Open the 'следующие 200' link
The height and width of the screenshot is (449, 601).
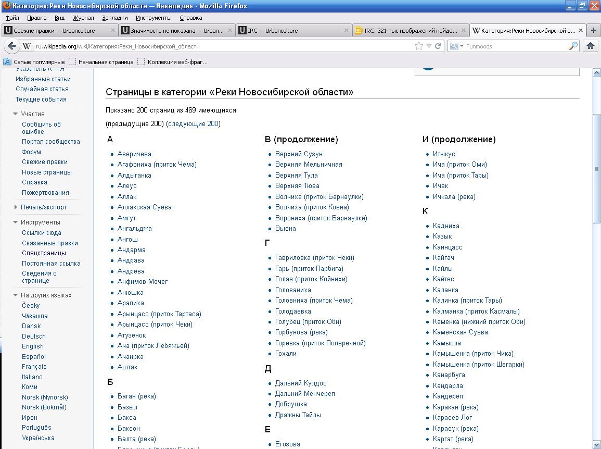193,124
